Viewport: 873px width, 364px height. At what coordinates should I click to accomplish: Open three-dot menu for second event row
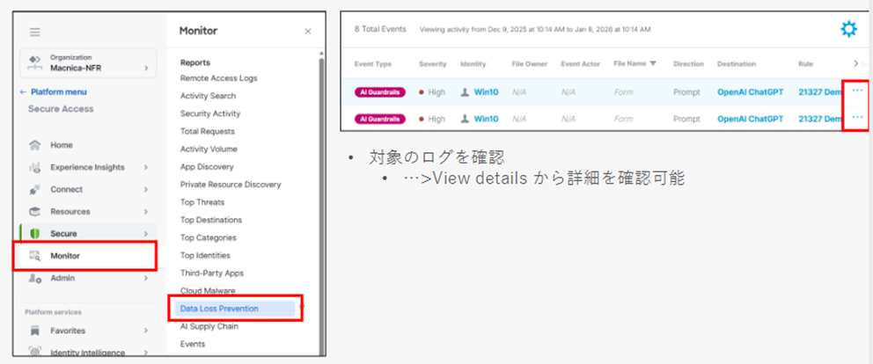click(x=857, y=118)
